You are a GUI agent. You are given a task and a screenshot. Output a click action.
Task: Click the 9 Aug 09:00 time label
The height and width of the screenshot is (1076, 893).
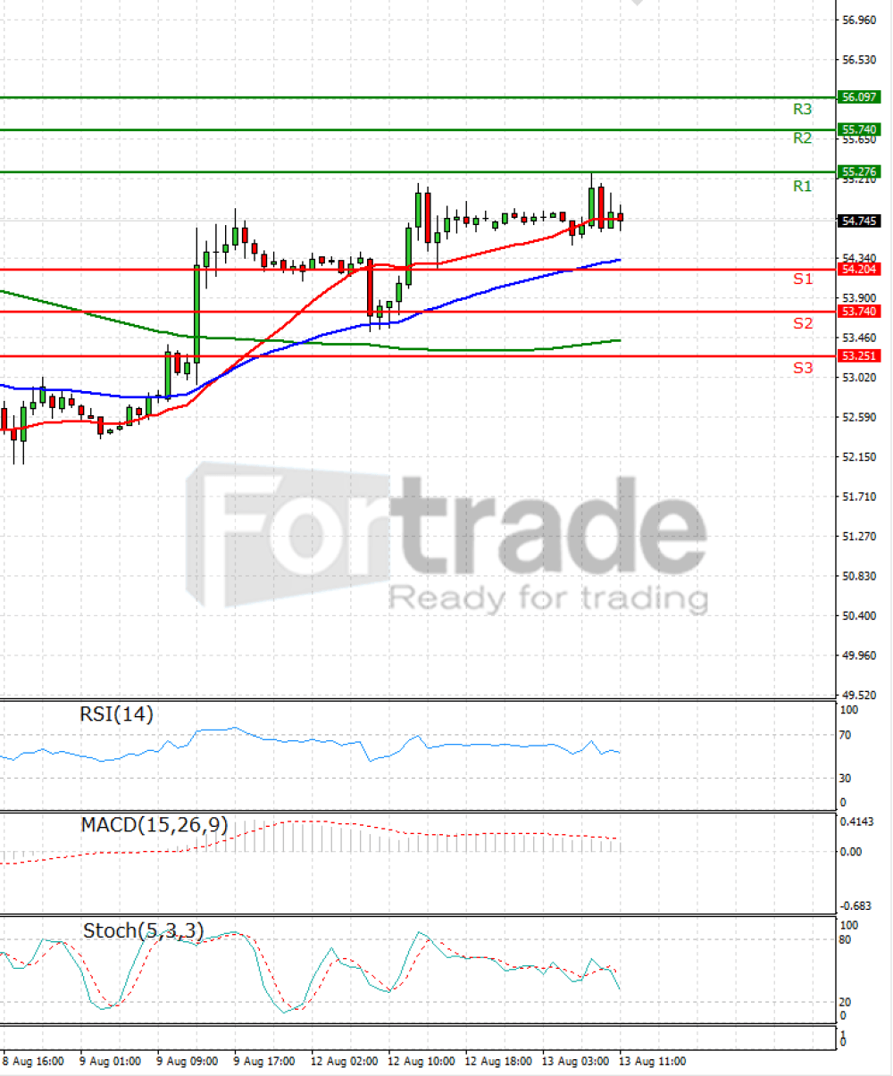point(188,1062)
